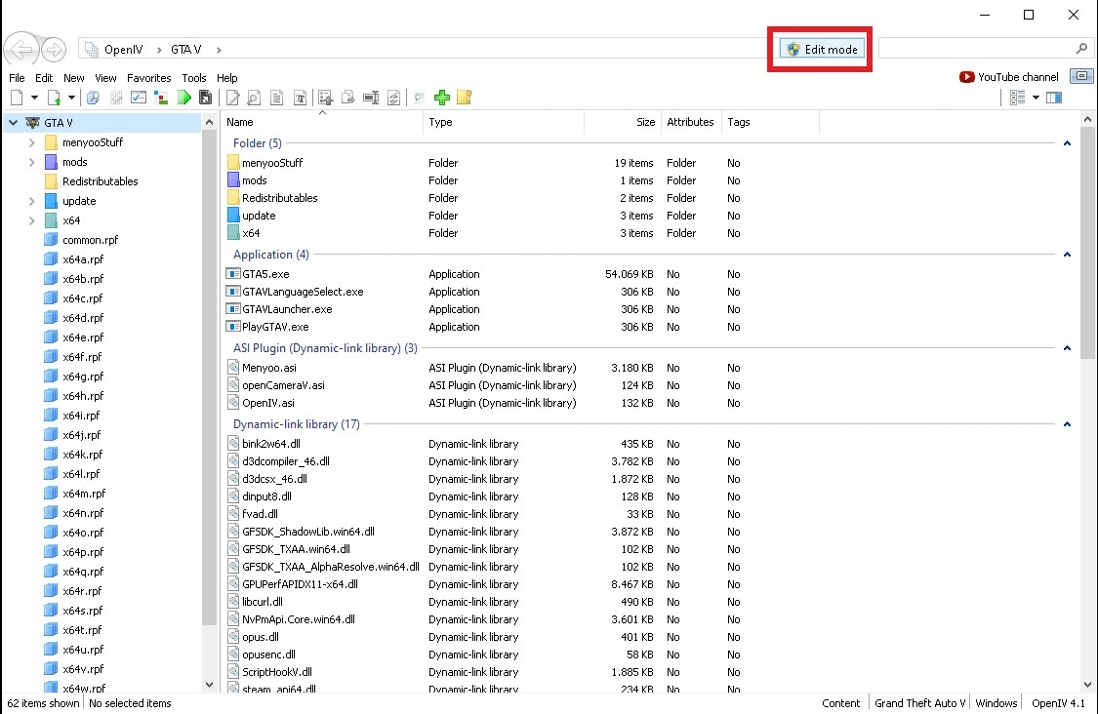1098x714 pixels.
Task: Click GTA V in the address breadcrumb
Action: (185, 50)
